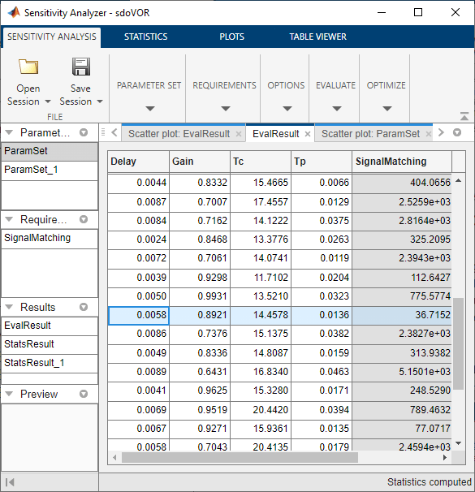Click the Save Session floppy disk icon
Screen dimensions: 475x492
(x=81, y=67)
